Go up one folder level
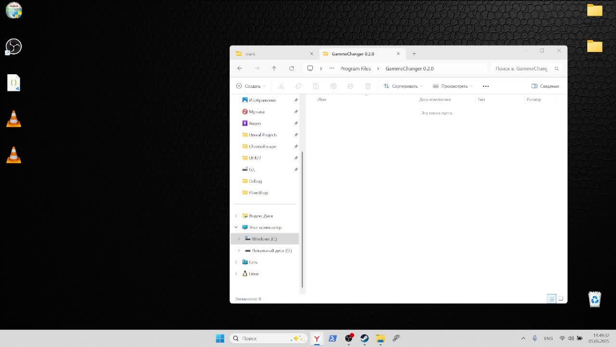The height and width of the screenshot is (347, 616). coord(274,68)
